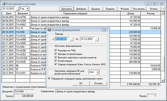Viewport: 167px width, 101px height.
Task: Click the Расход column header
Action: click(151, 13)
